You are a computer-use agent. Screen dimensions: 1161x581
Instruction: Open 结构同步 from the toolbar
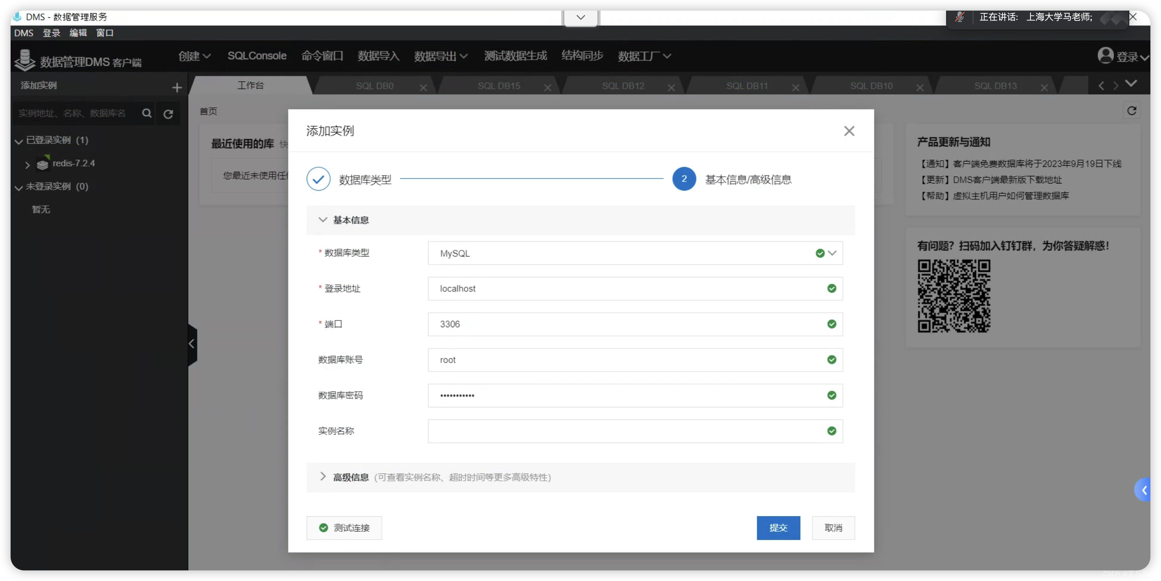pyautogui.click(x=582, y=56)
